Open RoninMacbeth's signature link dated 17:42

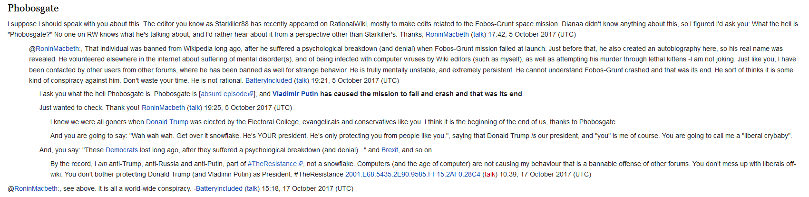click(447, 34)
